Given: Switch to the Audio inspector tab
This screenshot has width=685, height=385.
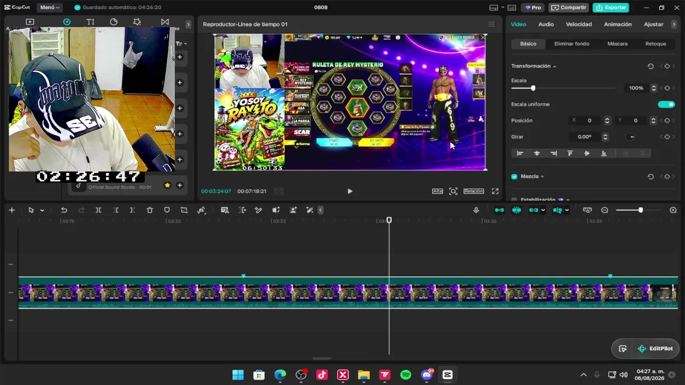Looking at the screenshot, I should coord(546,25).
